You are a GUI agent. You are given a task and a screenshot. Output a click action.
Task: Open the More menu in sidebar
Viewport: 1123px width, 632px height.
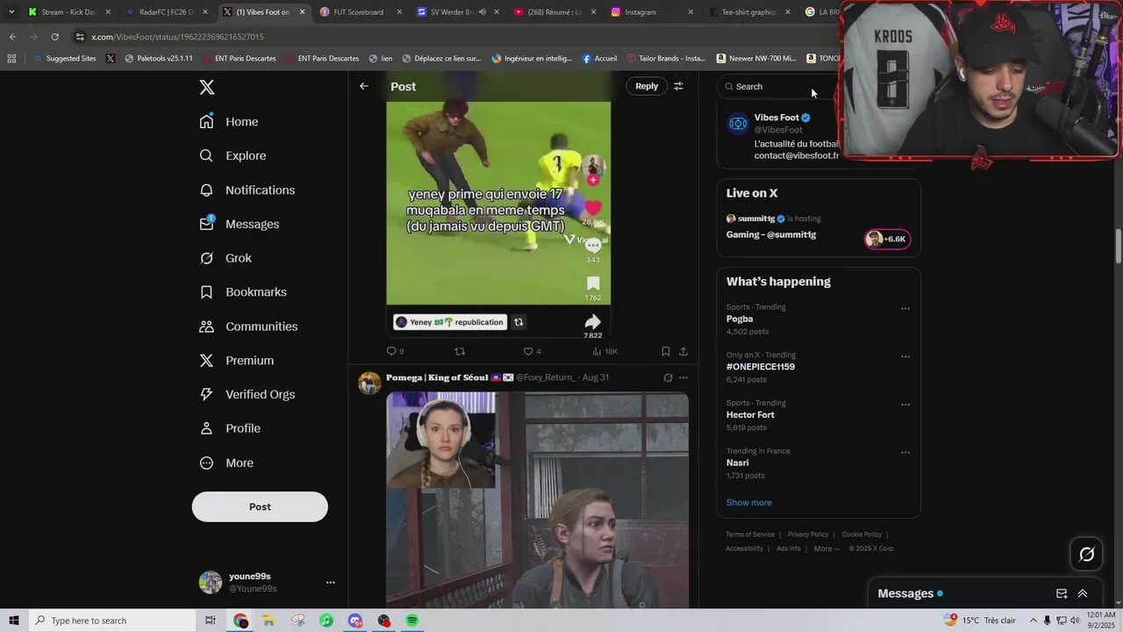click(x=226, y=463)
